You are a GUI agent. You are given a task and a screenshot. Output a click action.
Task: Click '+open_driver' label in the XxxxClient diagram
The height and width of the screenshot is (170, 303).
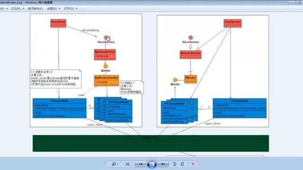pos(95,125)
